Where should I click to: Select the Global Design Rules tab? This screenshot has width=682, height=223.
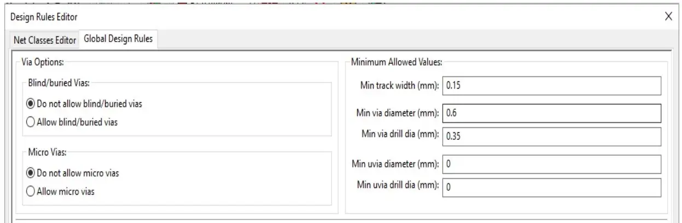click(x=120, y=39)
